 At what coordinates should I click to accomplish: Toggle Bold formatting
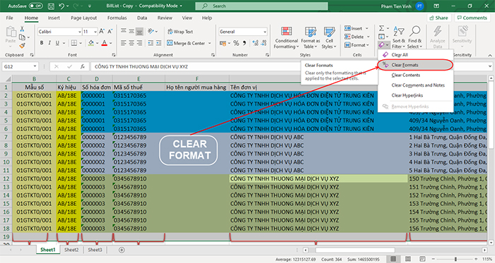41,43
